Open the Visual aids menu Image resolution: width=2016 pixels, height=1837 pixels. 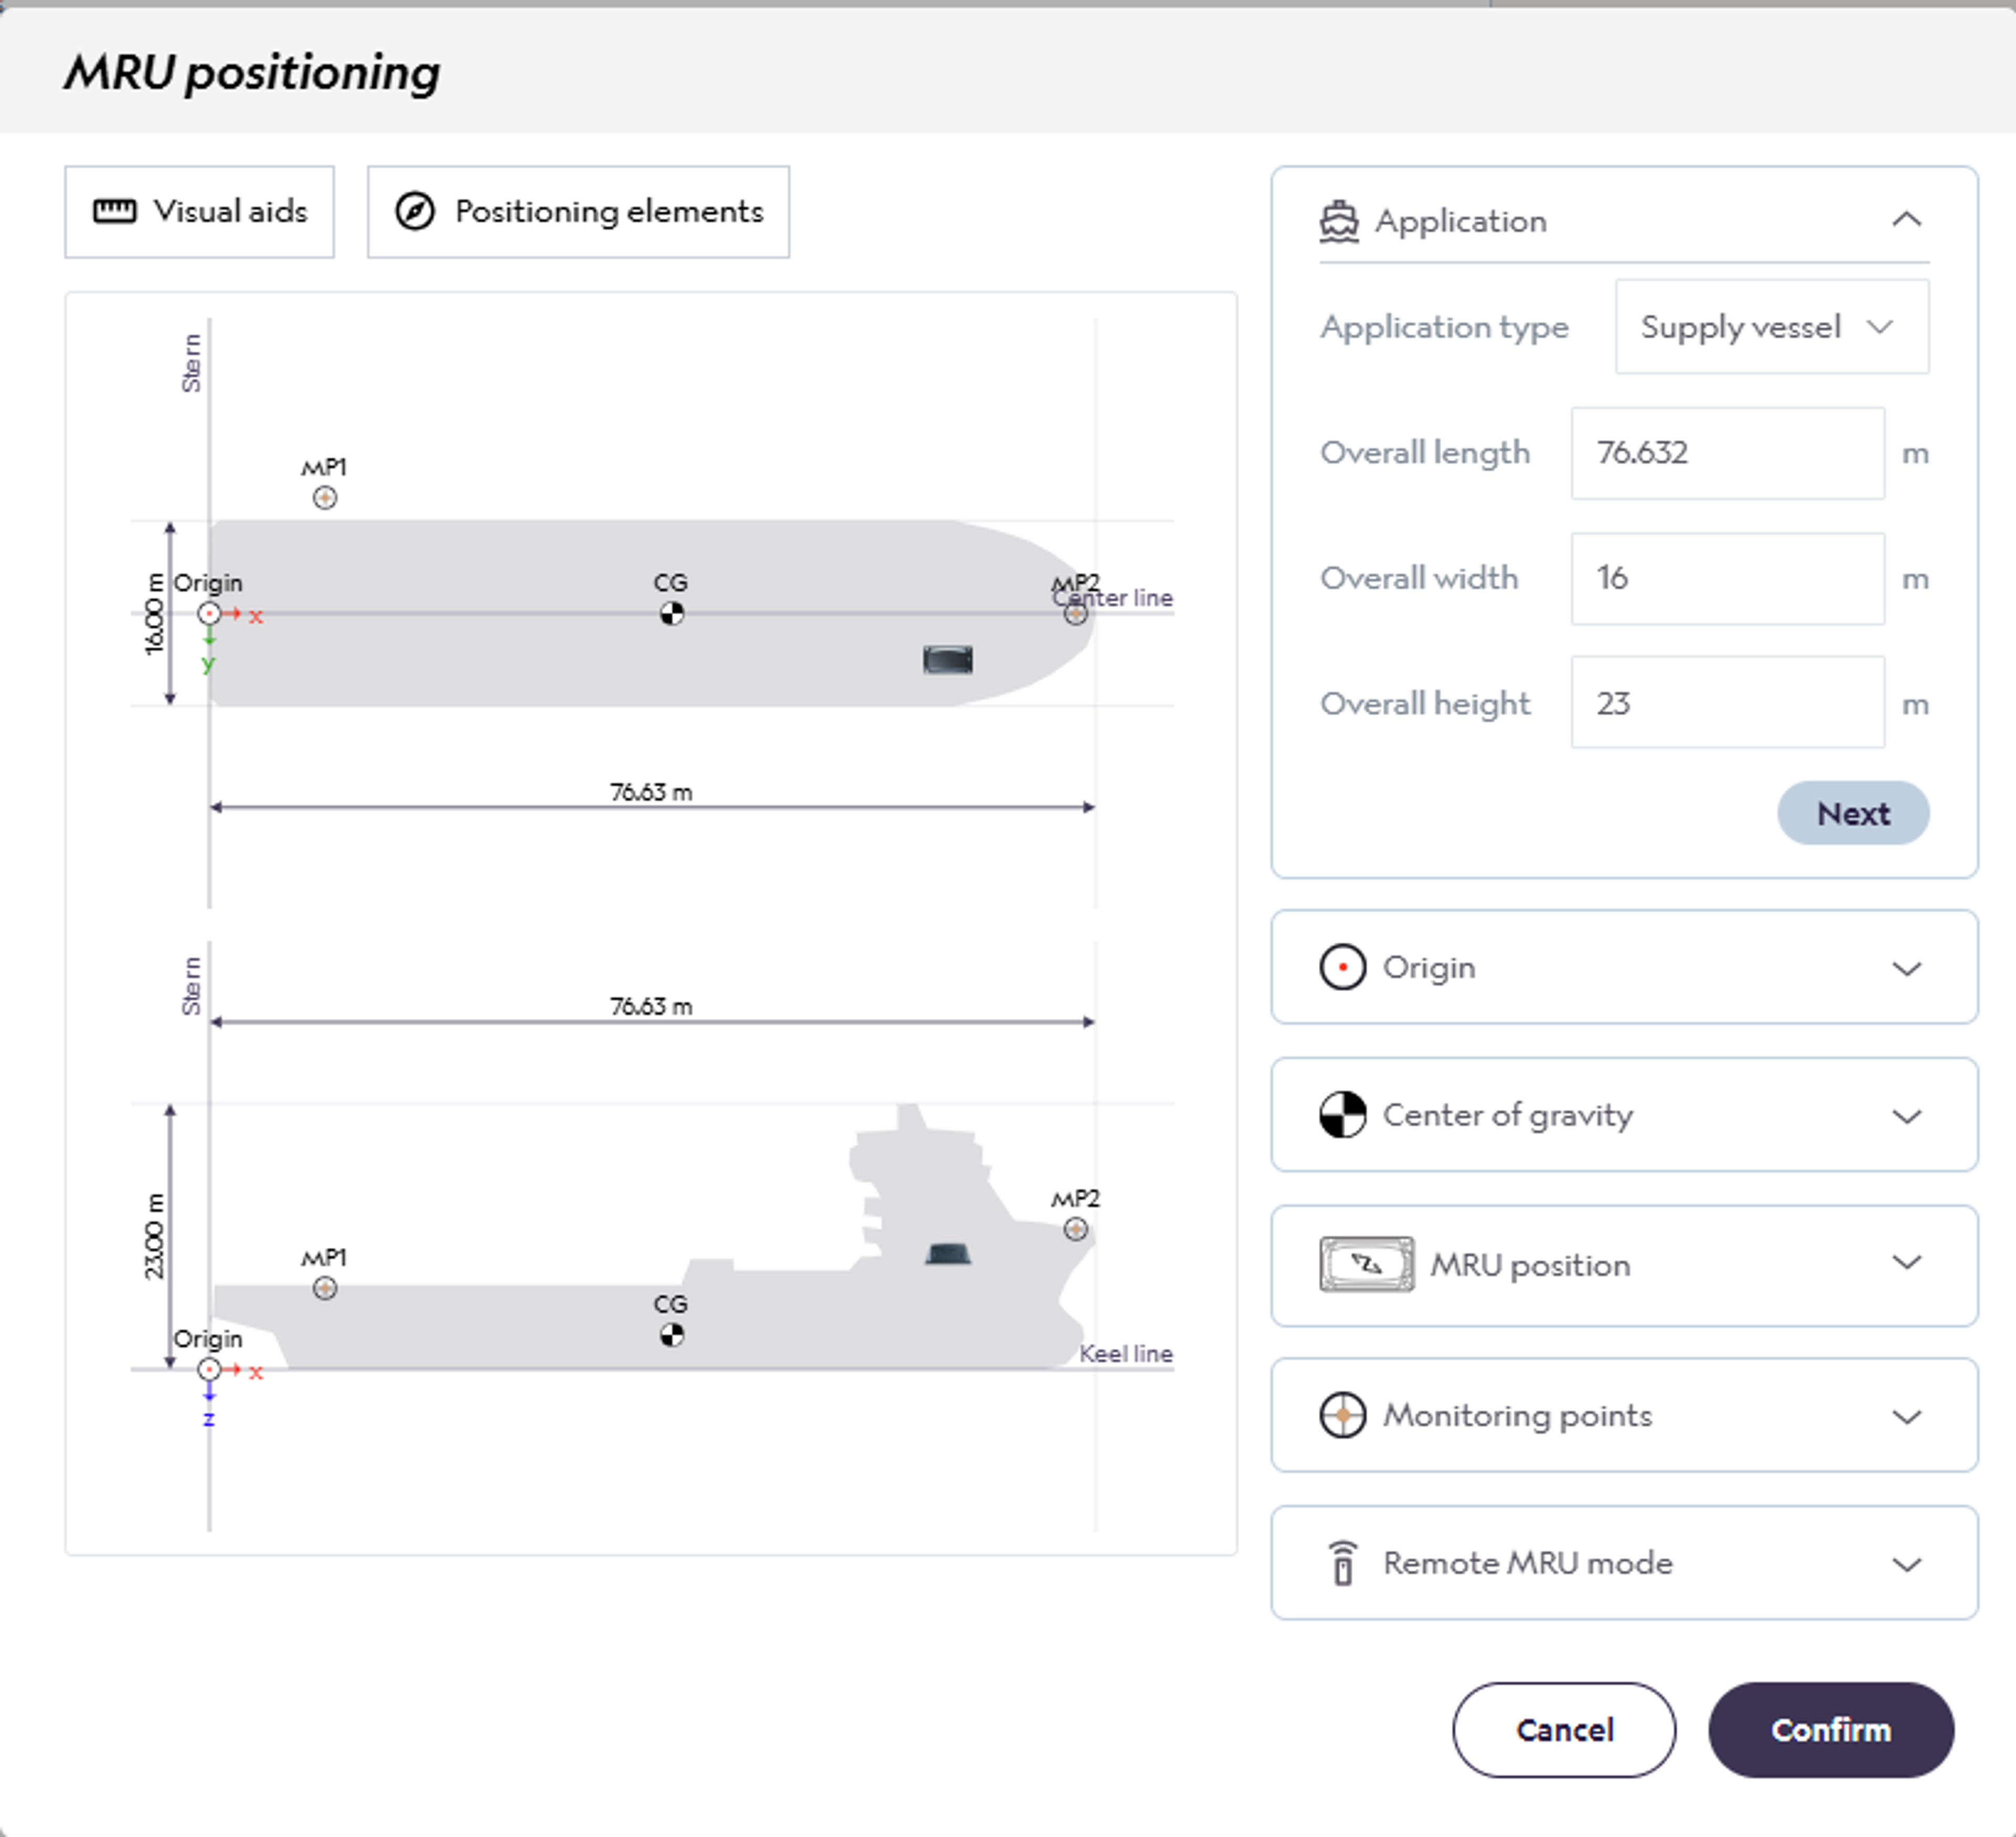[x=200, y=212]
